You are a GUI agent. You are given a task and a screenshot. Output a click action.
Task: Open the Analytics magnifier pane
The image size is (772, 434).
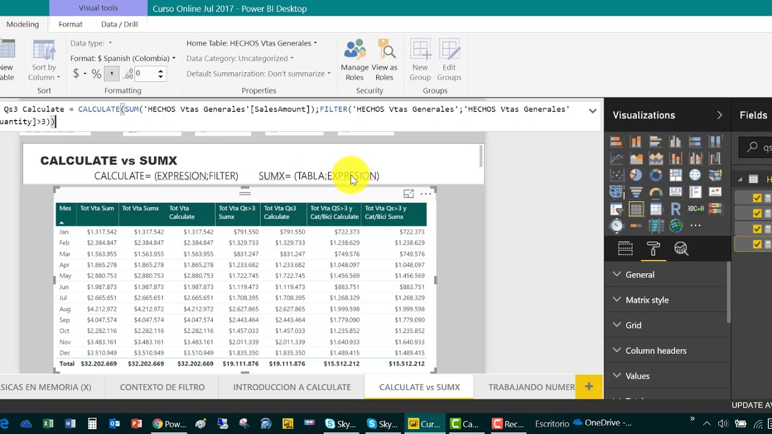(x=681, y=248)
